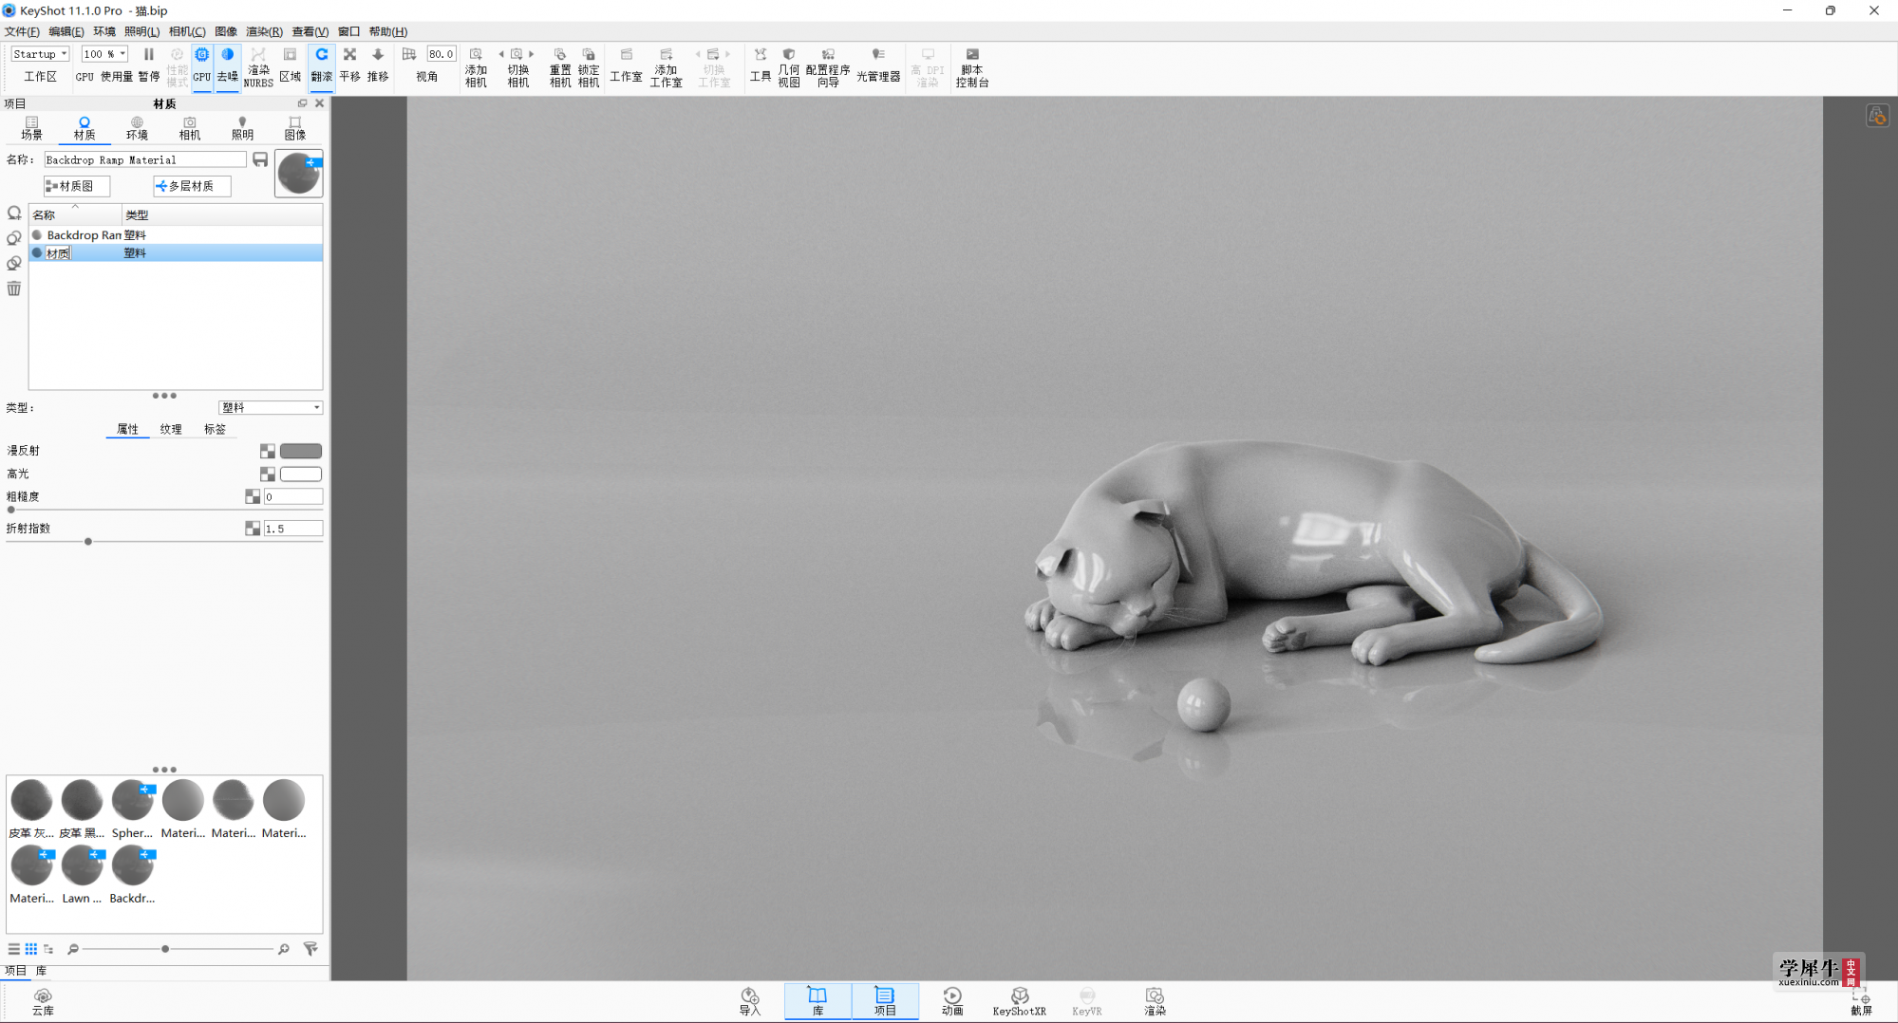Switch material list to list view
Image resolution: width=1898 pixels, height=1023 pixels.
tap(13, 949)
